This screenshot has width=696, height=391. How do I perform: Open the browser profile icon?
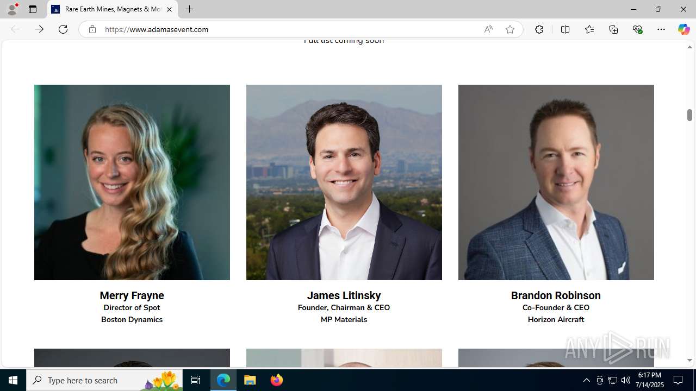coord(12,9)
